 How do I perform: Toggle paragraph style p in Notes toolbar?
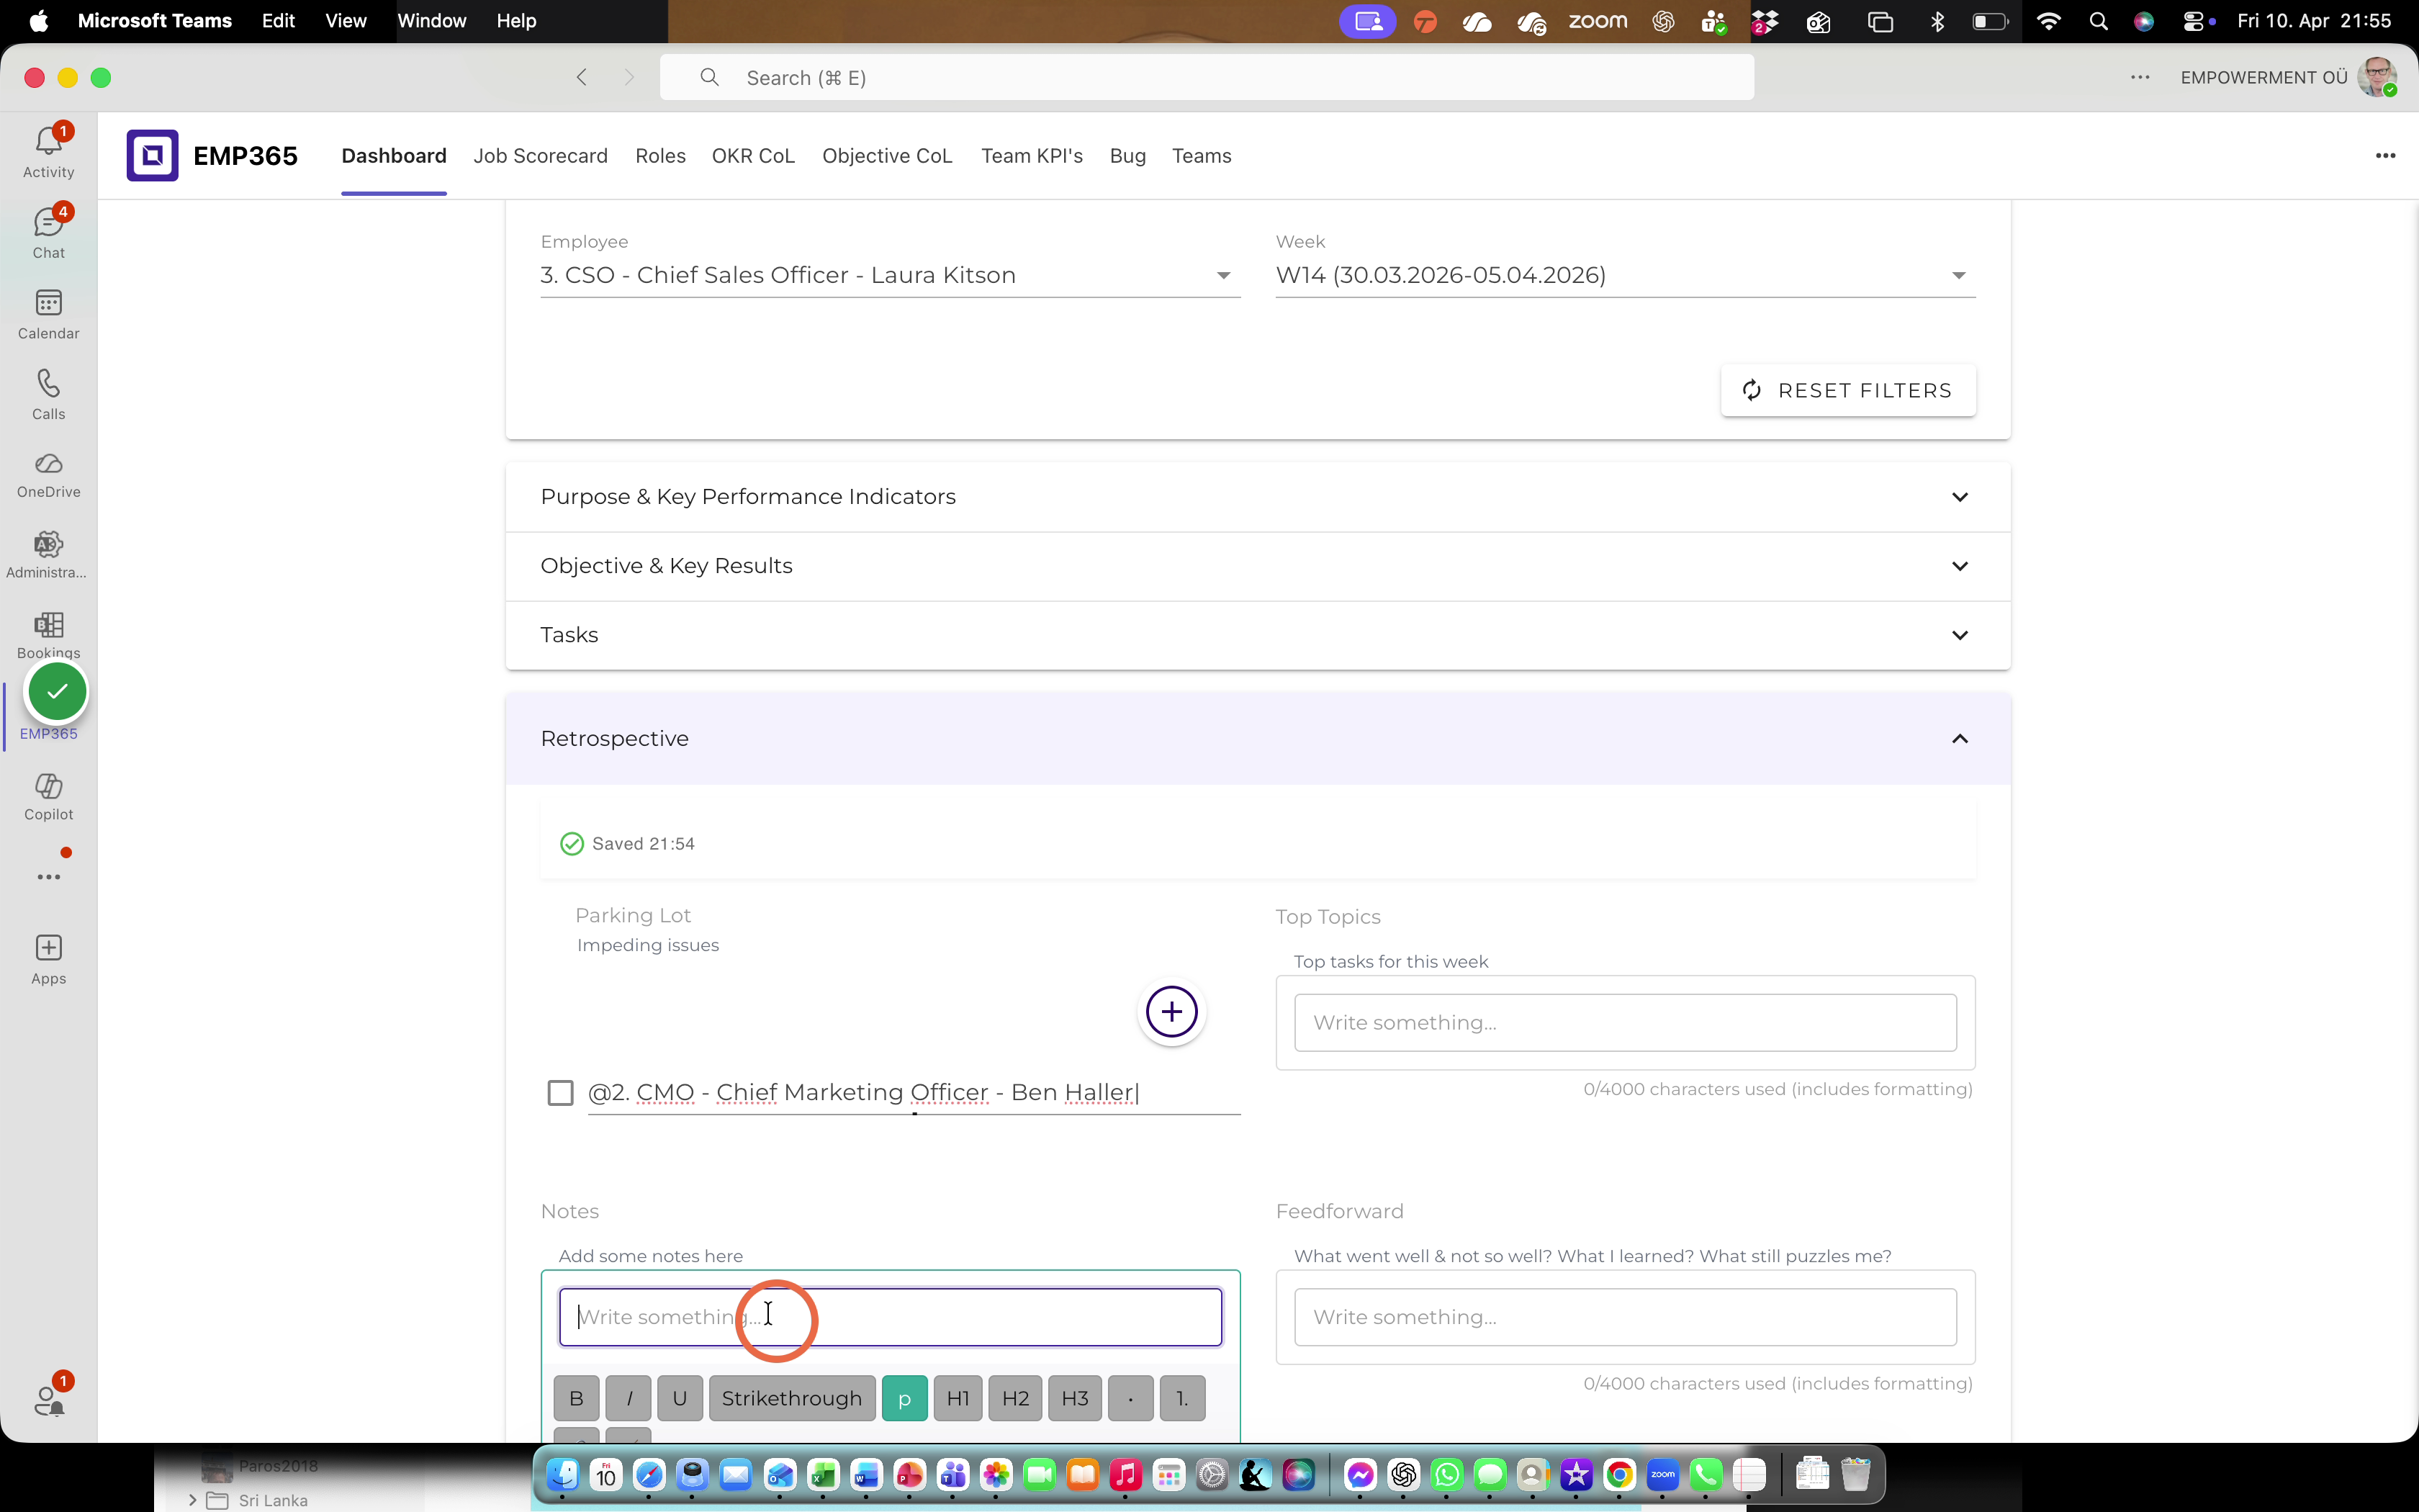905,1398
